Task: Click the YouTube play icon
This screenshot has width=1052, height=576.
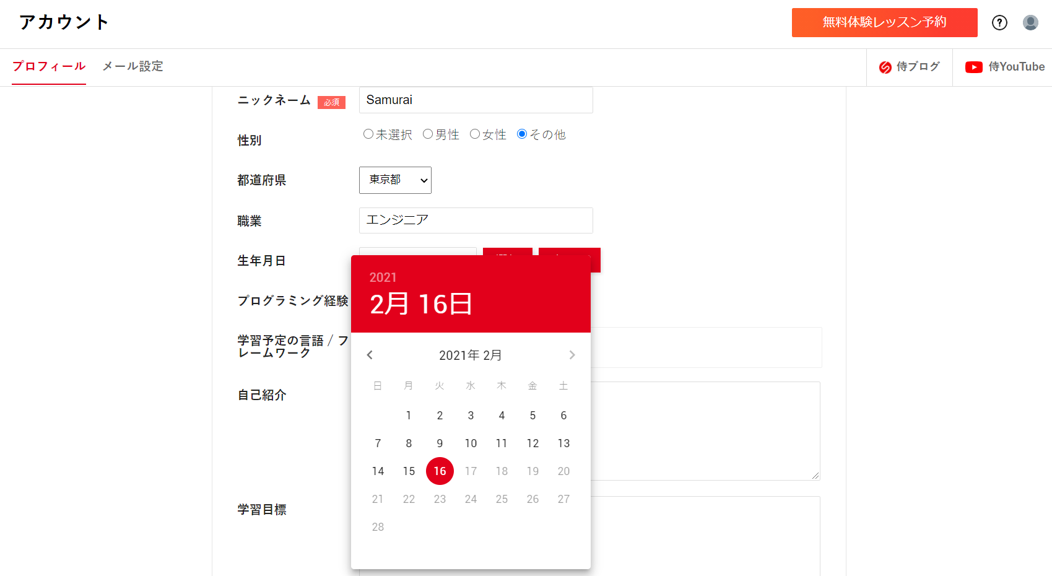Action: pos(973,68)
